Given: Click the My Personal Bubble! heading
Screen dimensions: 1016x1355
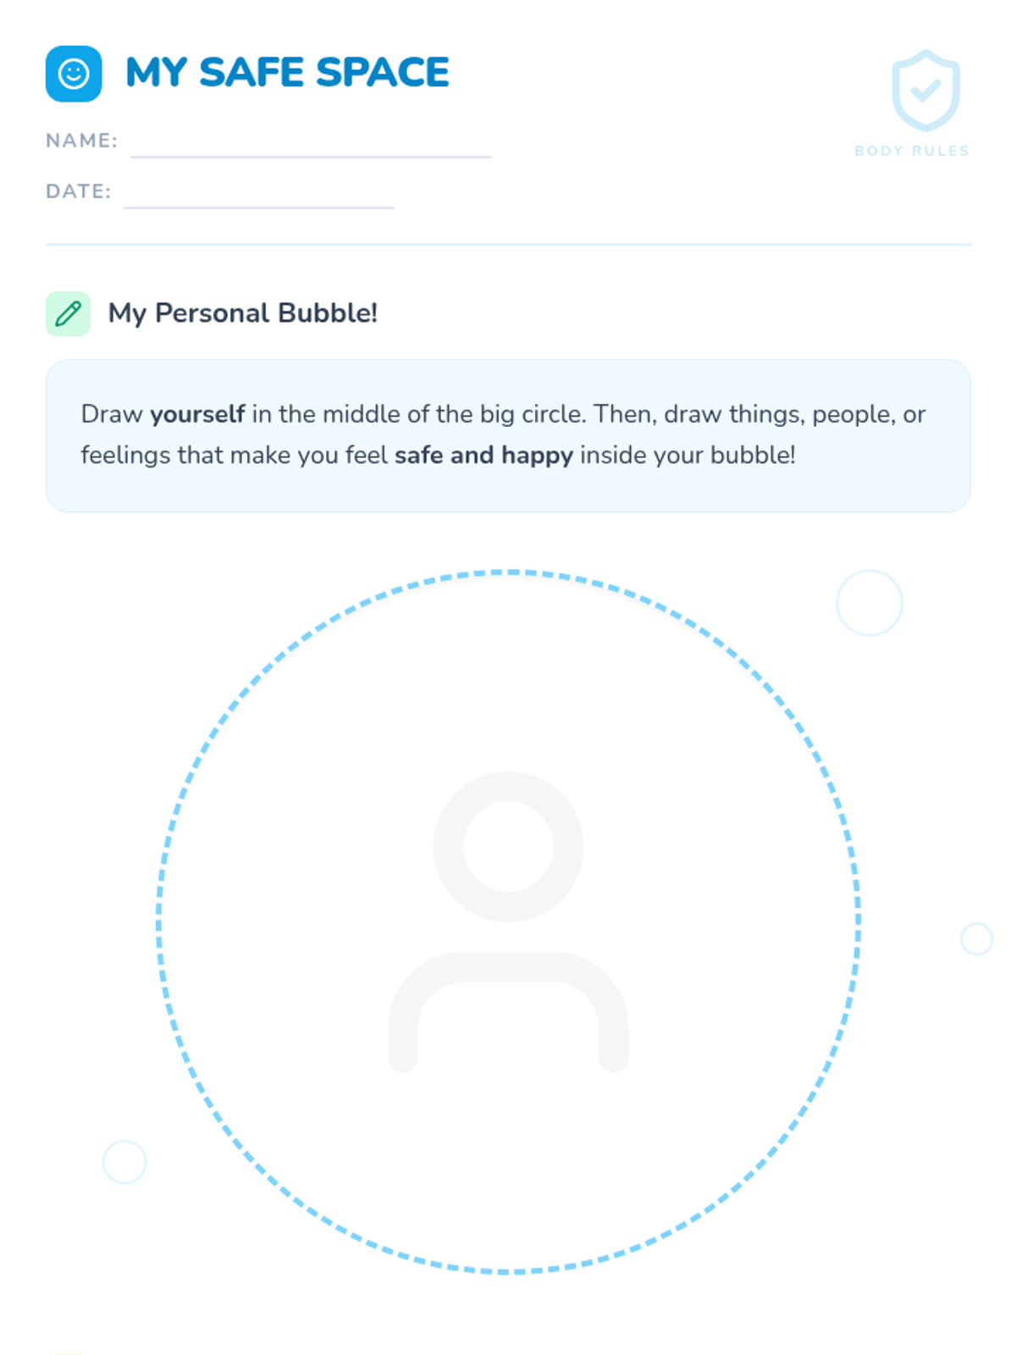Looking at the screenshot, I should click(x=242, y=313).
